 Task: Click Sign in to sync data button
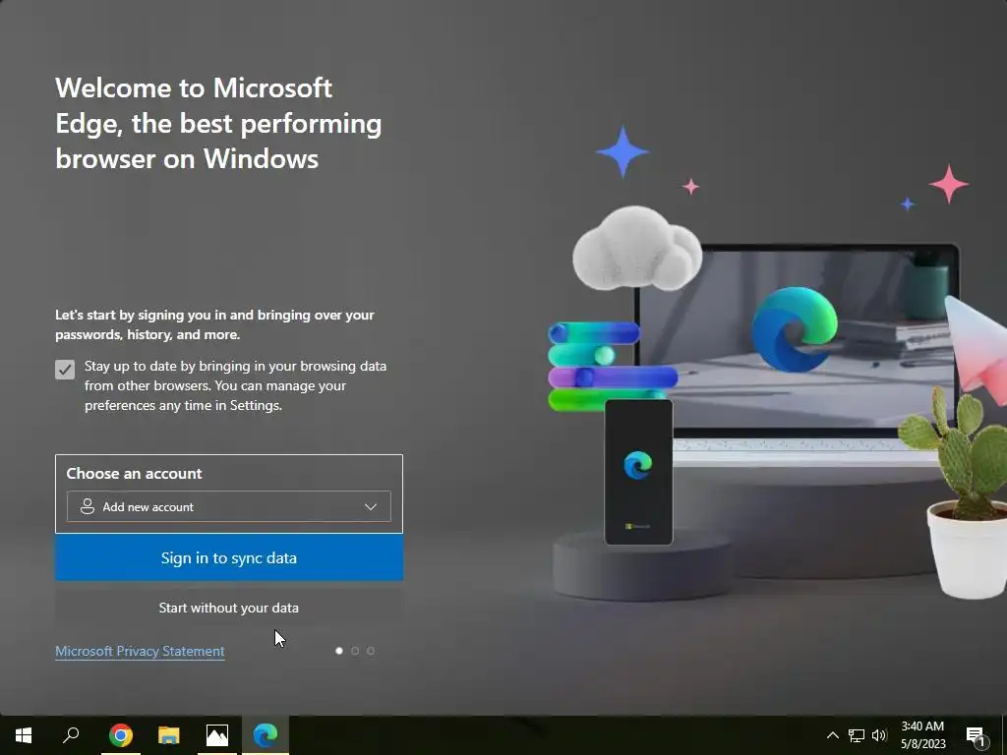pos(228,558)
